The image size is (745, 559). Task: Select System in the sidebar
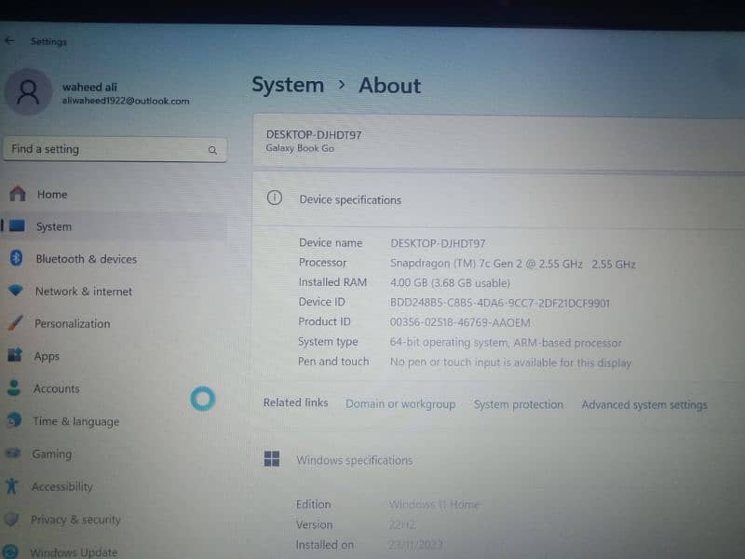53,226
